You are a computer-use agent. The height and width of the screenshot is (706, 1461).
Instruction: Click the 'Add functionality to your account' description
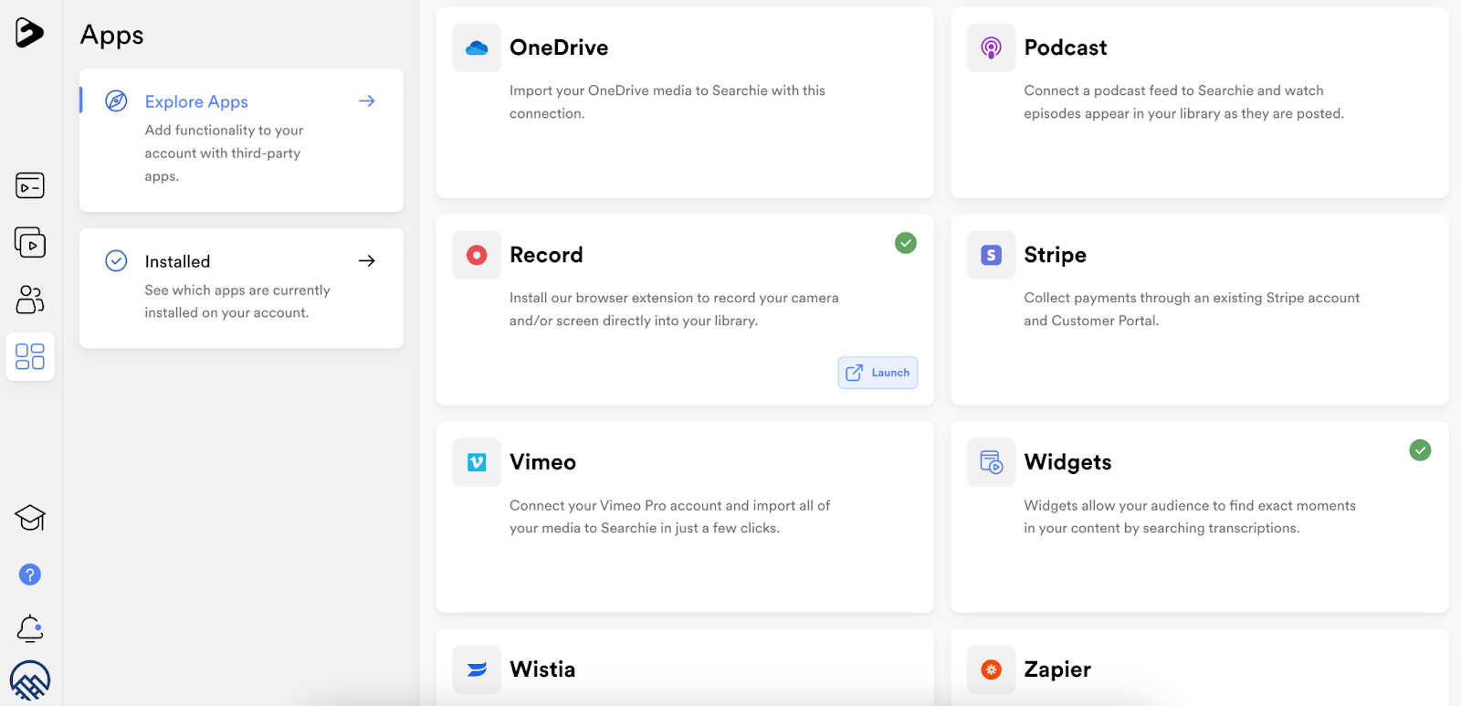click(224, 153)
